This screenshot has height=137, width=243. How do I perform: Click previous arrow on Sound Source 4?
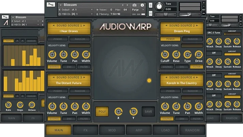[x=166, y=77]
